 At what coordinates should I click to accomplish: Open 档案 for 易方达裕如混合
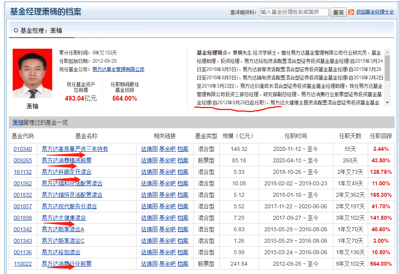[x=182, y=252]
